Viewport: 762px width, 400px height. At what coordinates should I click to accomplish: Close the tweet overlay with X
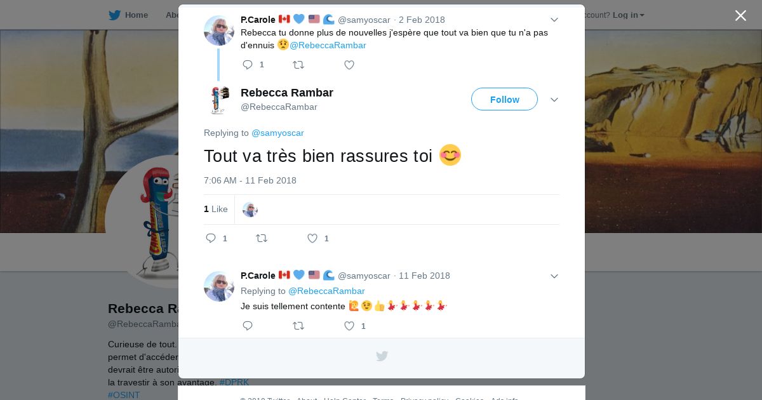(x=740, y=16)
